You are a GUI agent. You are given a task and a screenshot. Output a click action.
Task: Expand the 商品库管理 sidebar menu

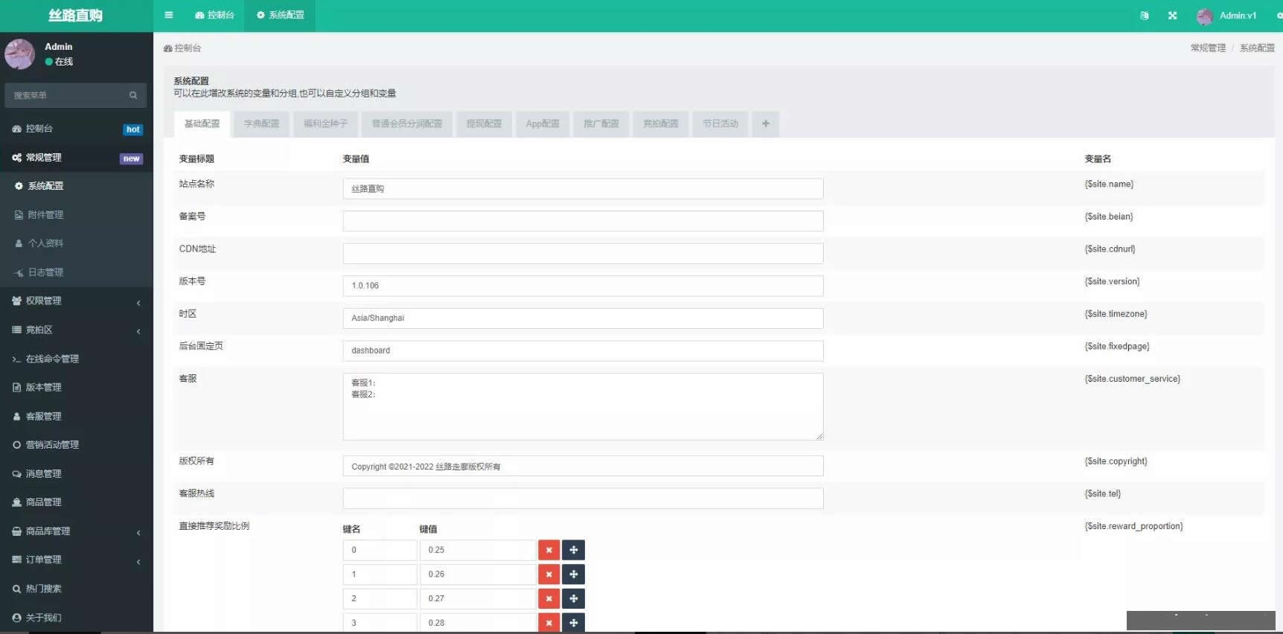coord(74,531)
